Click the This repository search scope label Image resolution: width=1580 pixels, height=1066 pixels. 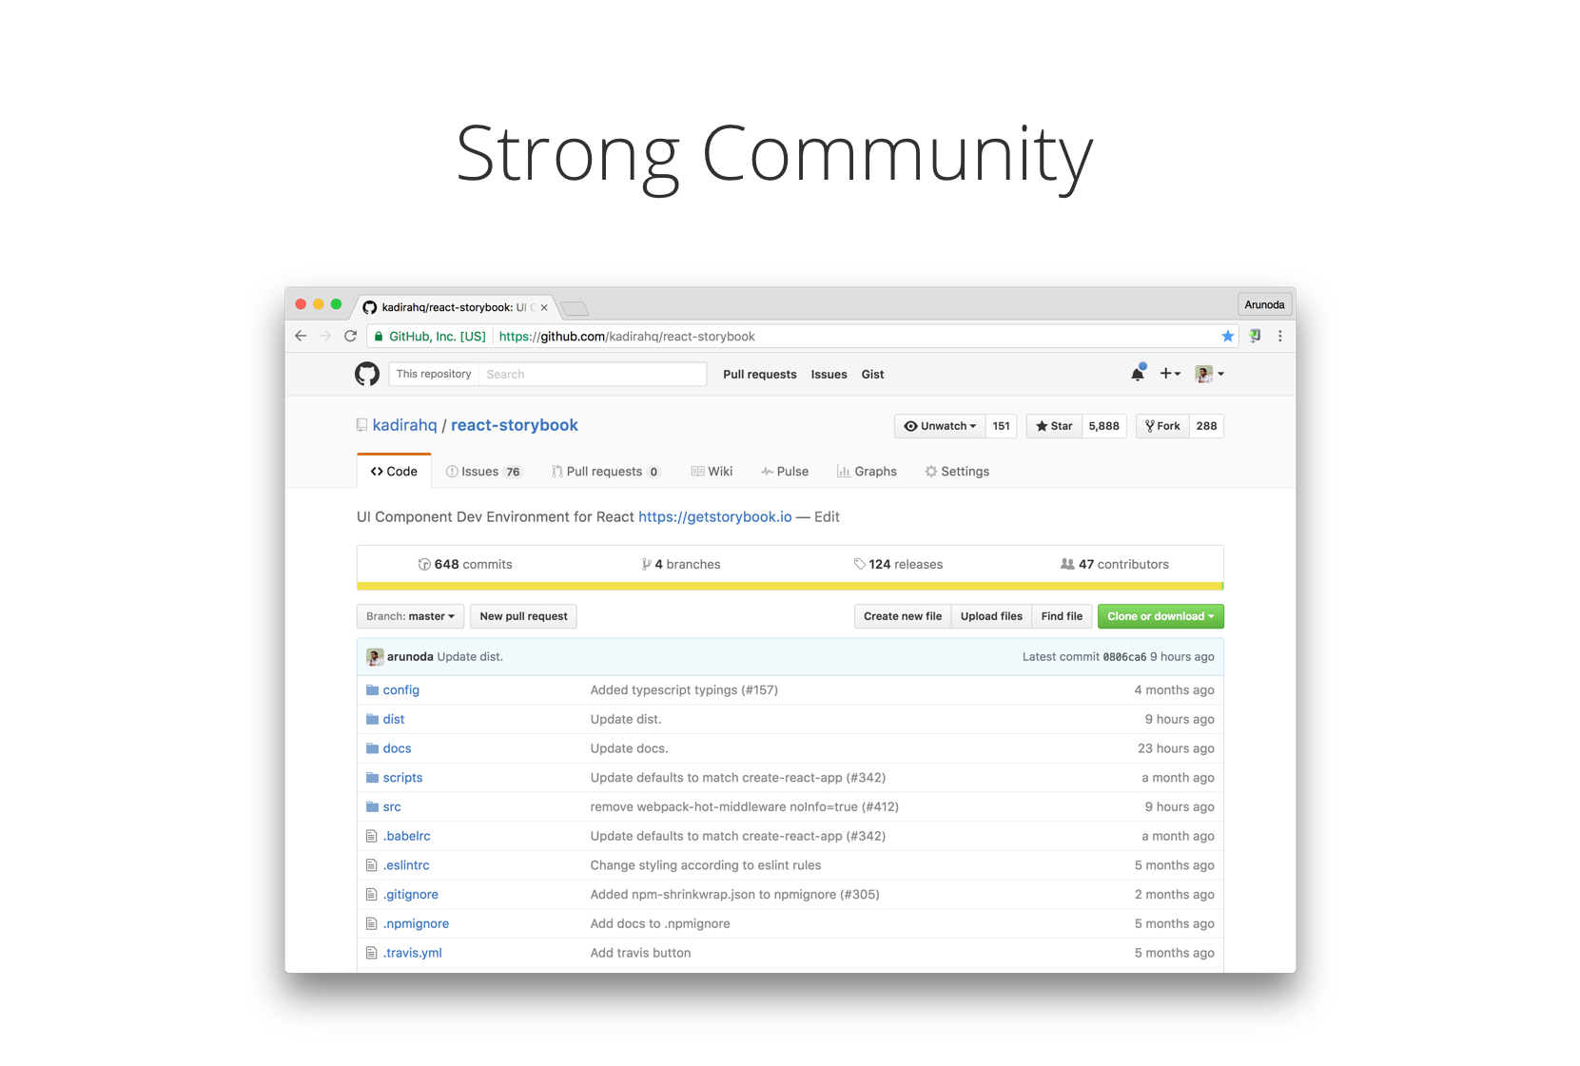point(434,375)
